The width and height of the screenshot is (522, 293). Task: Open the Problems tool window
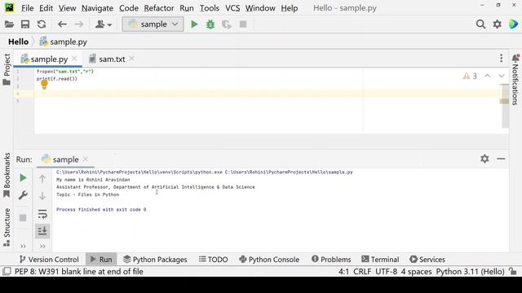pyautogui.click(x=331, y=260)
